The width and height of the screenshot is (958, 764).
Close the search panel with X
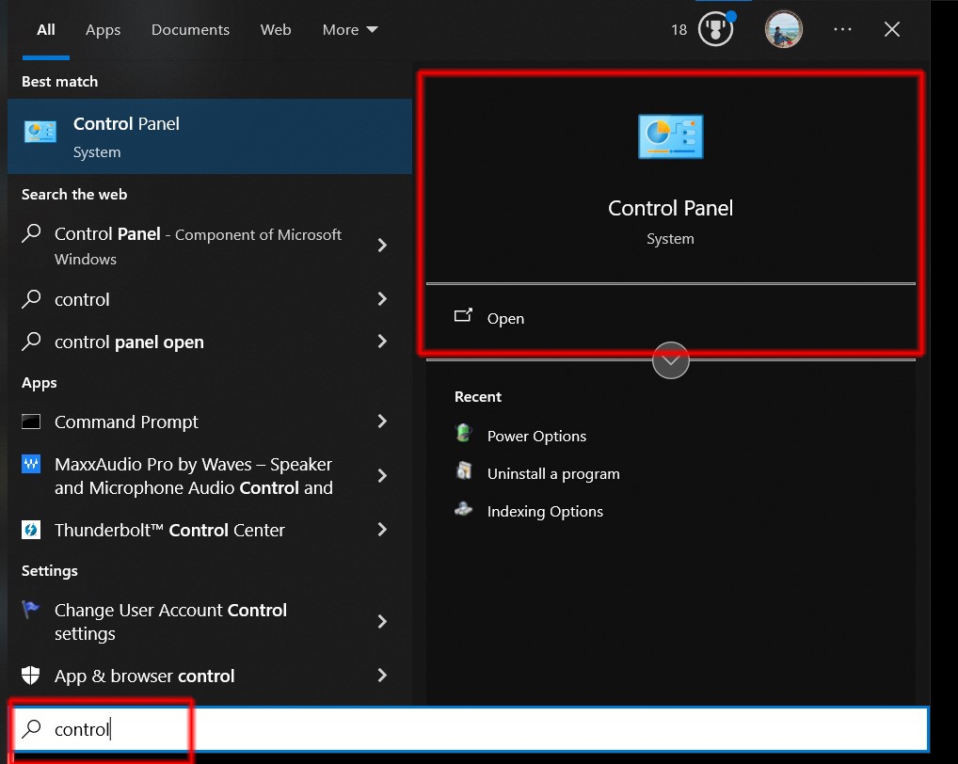[x=892, y=29]
